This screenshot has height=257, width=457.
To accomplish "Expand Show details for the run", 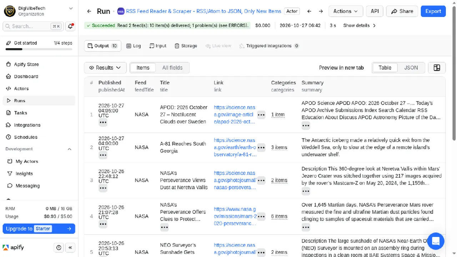I will pos(360,26).
